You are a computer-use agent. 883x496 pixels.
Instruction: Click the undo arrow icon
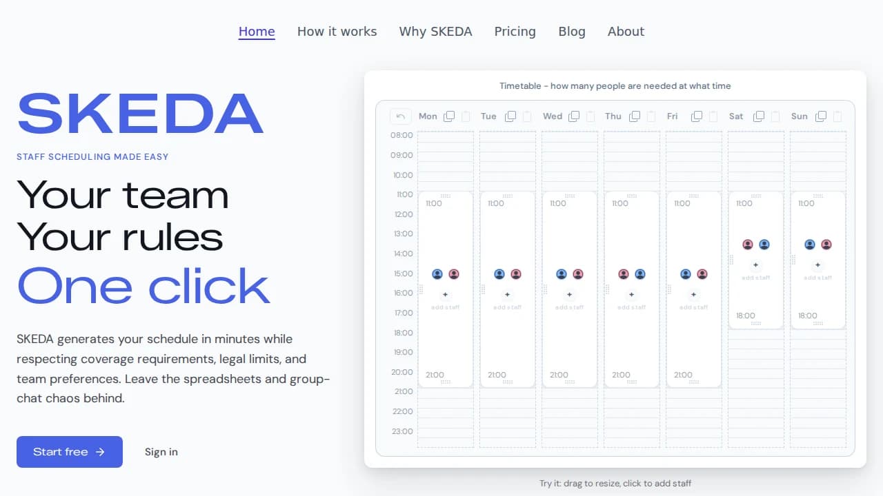[x=400, y=116]
